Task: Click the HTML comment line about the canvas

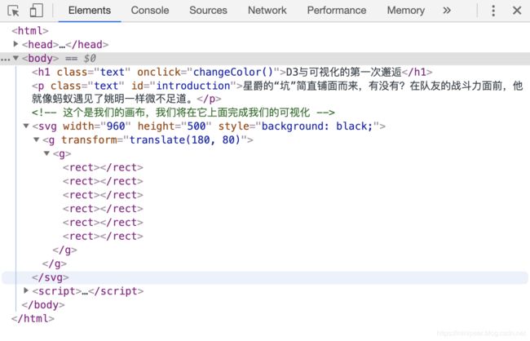Action: coord(183,113)
